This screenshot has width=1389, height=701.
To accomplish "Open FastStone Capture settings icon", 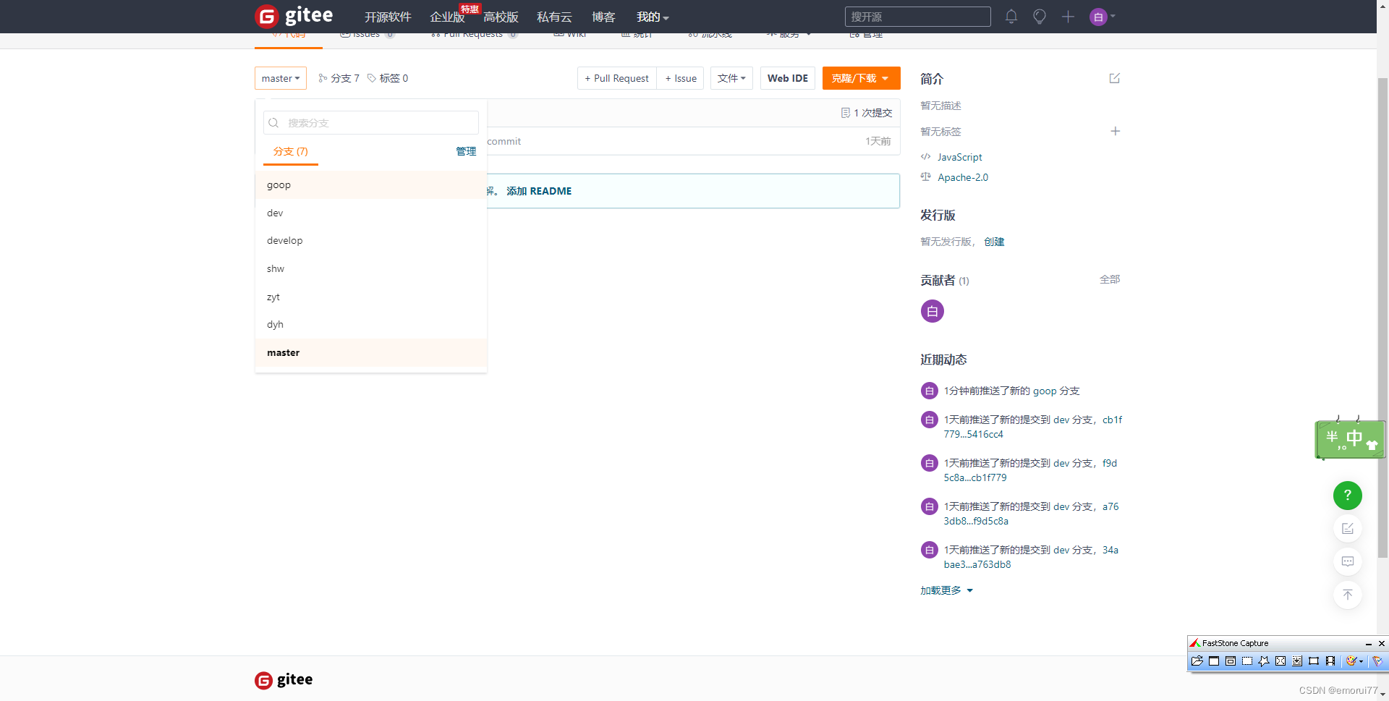I will pos(1377,661).
